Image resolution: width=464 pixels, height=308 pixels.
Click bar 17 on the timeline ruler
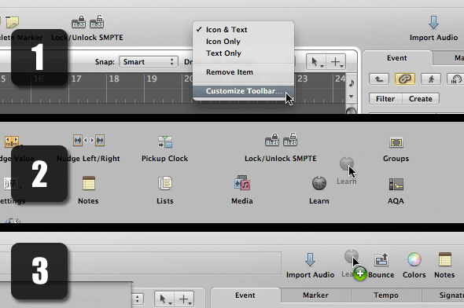coord(76,79)
